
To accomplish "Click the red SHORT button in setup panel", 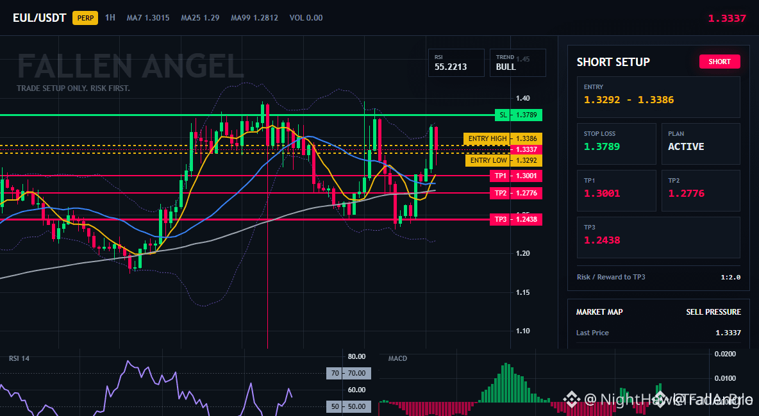I will (719, 62).
